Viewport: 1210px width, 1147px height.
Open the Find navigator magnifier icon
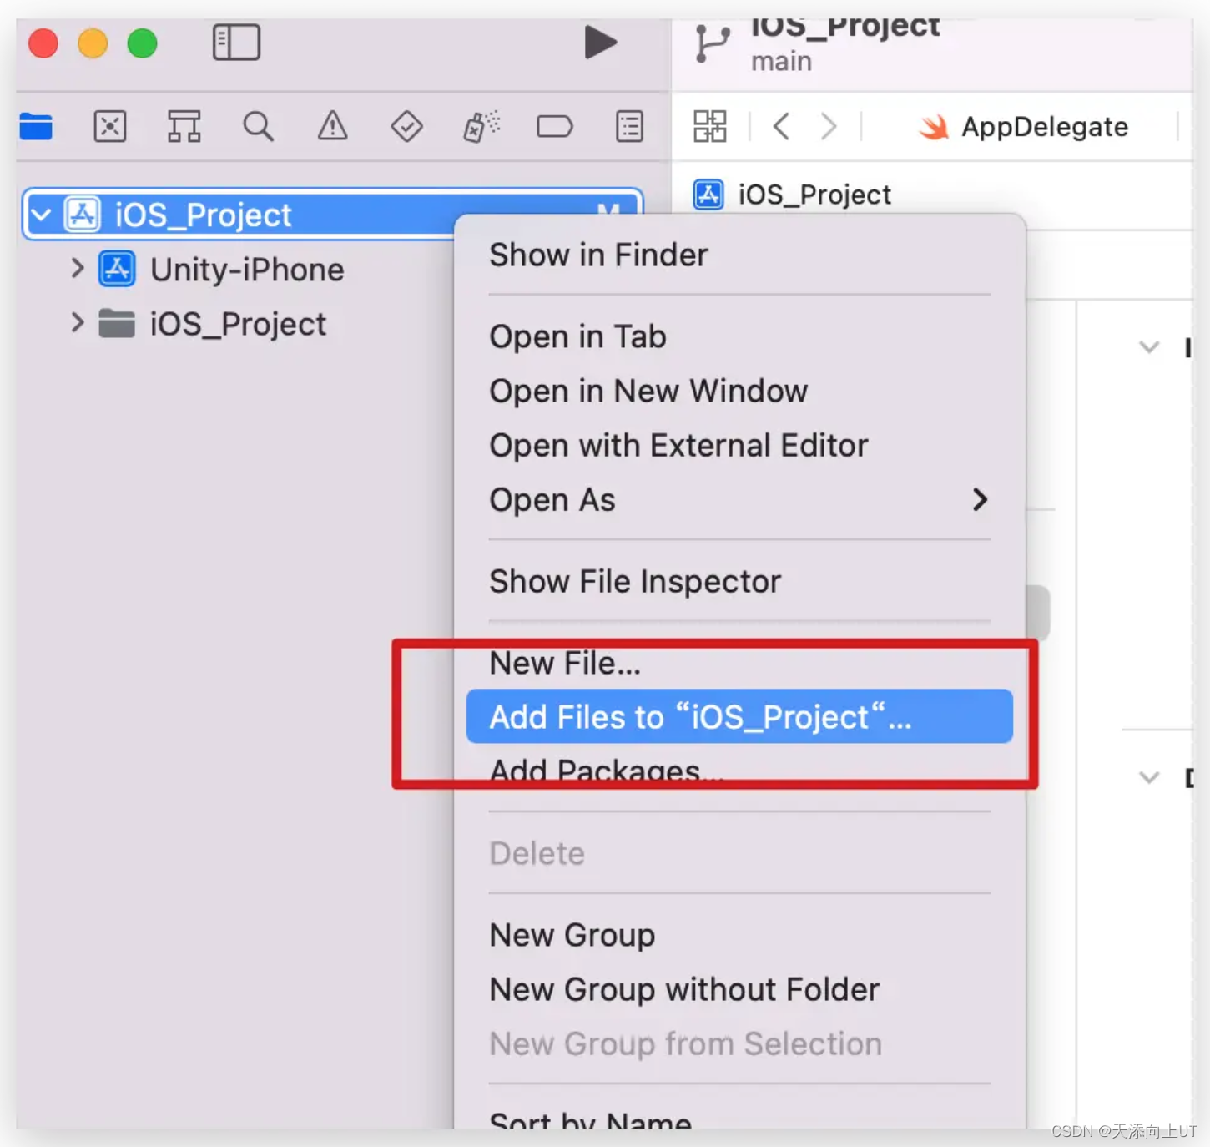[x=258, y=127]
